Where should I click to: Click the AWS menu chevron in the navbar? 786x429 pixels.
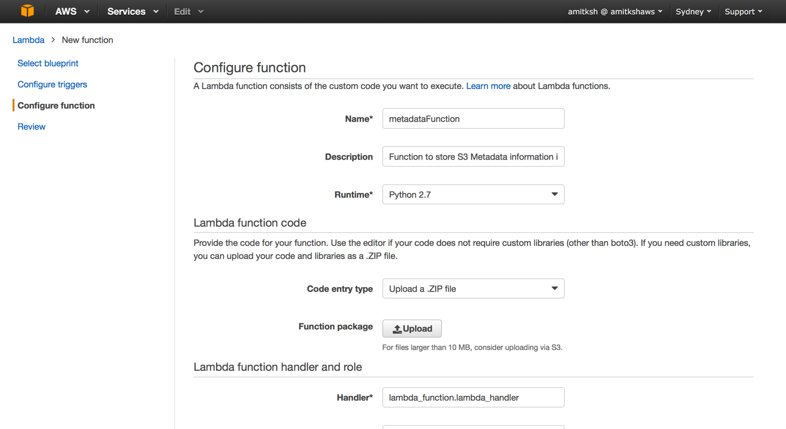(x=87, y=11)
